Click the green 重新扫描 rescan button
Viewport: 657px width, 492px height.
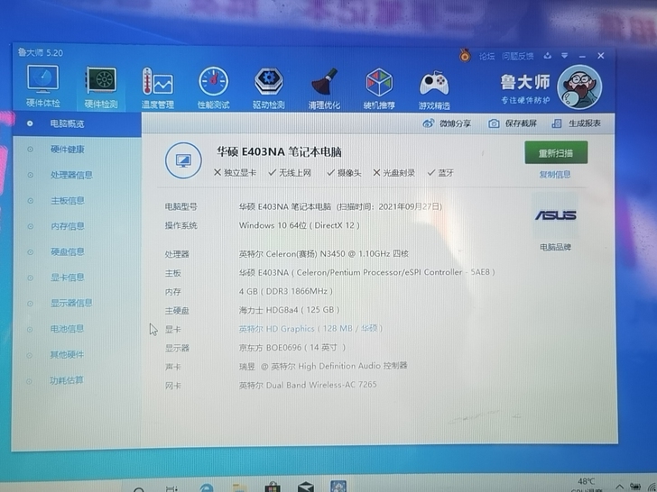556,152
